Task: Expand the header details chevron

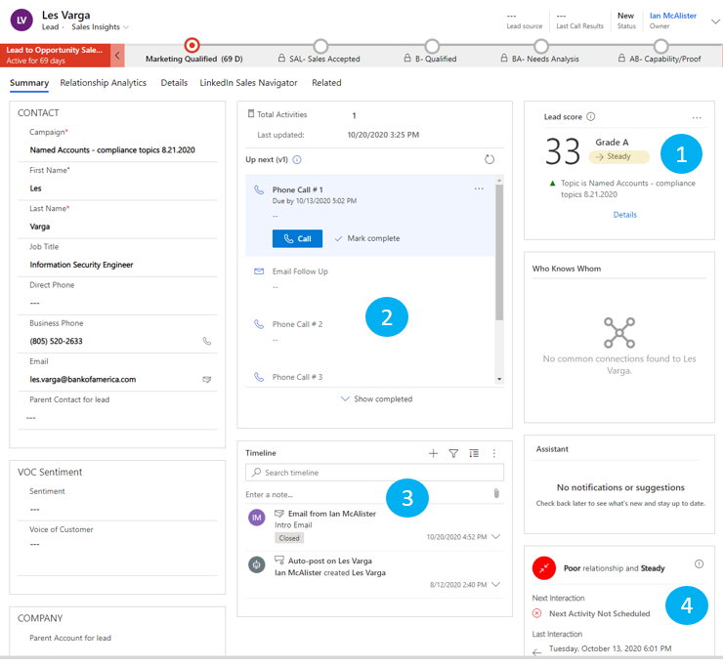Action: pyautogui.click(x=715, y=21)
